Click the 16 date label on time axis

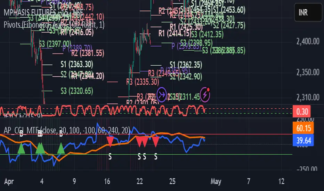point(107,182)
